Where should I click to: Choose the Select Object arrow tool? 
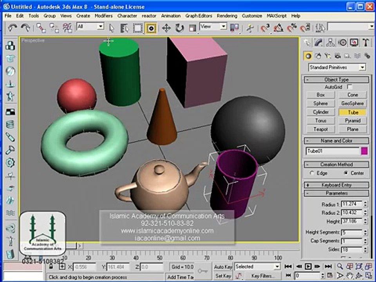tap(112, 28)
